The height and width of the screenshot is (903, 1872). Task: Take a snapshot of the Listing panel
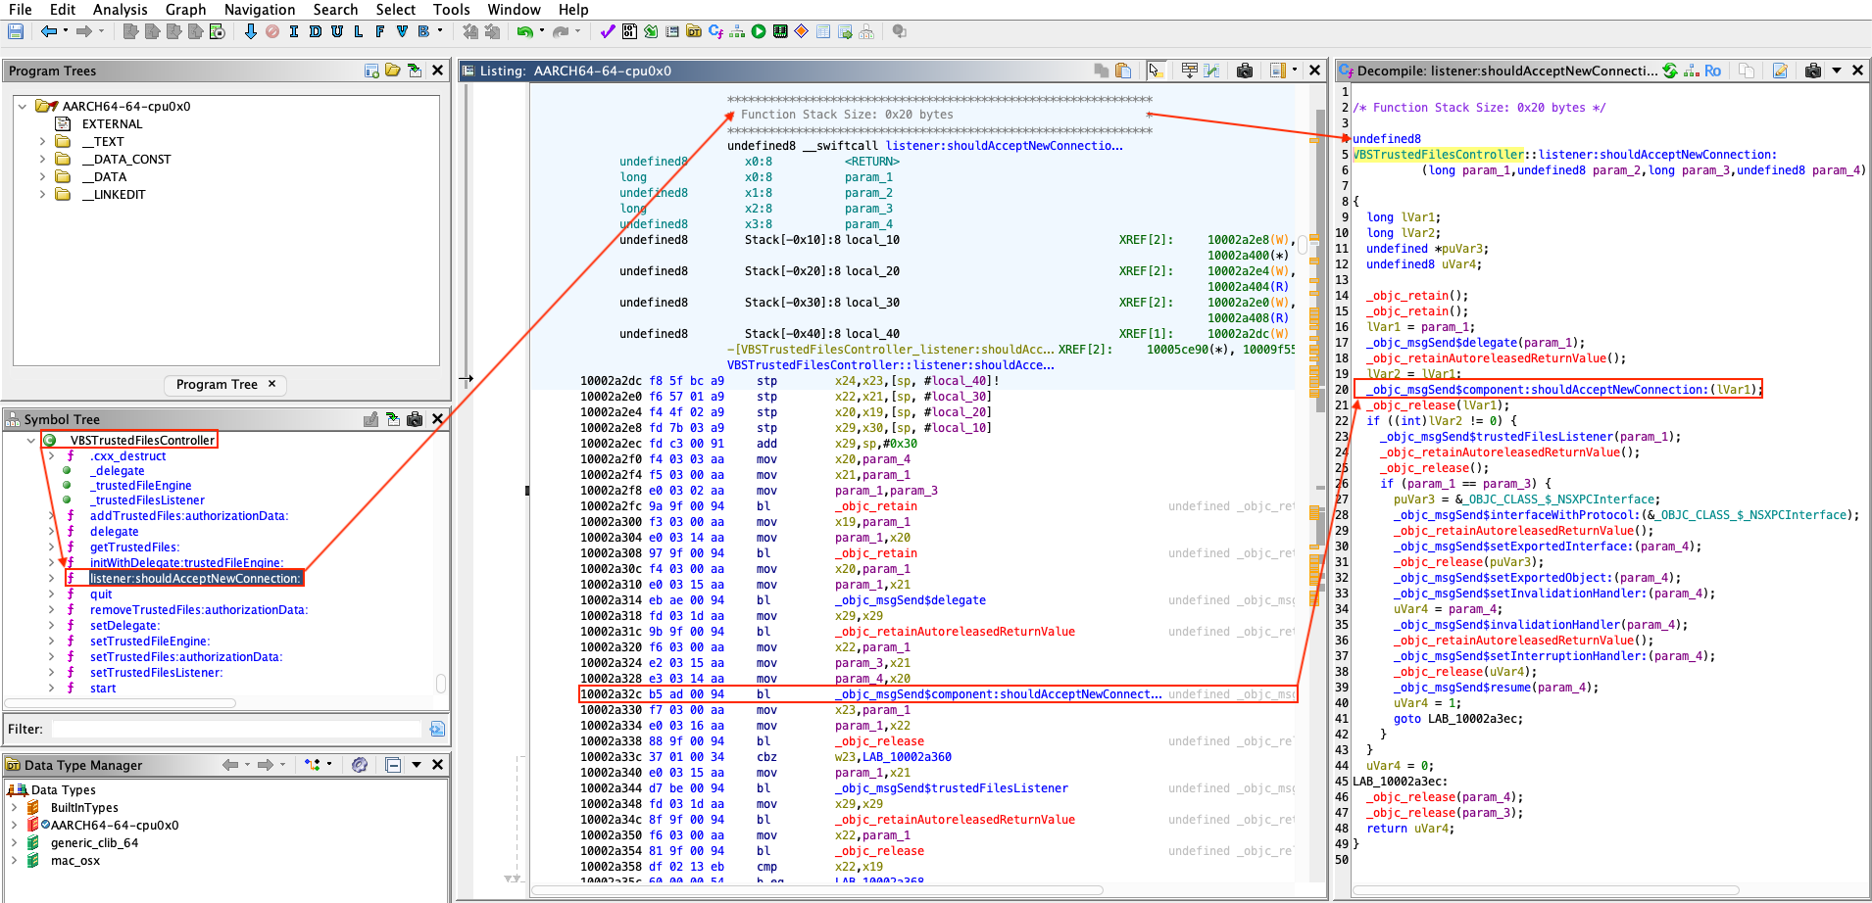[1245, 71]
